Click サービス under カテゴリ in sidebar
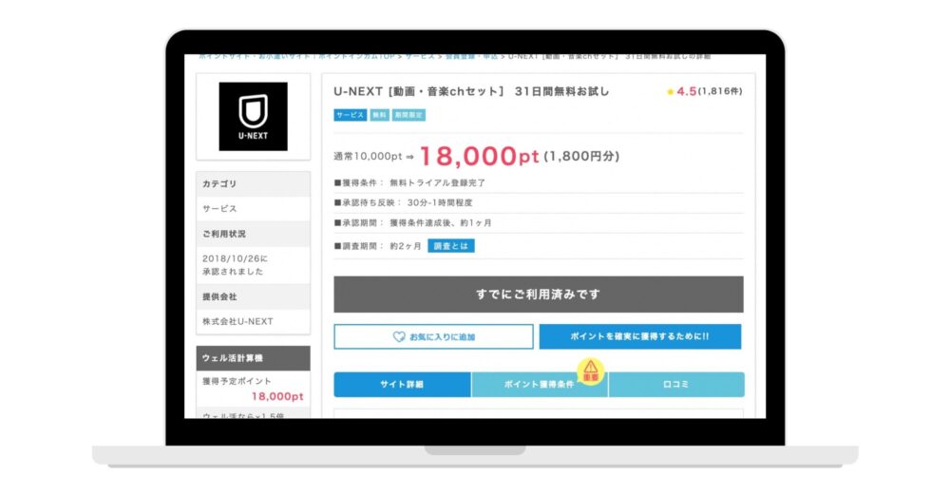The image size is (950, 495). [x=219, y=208]
